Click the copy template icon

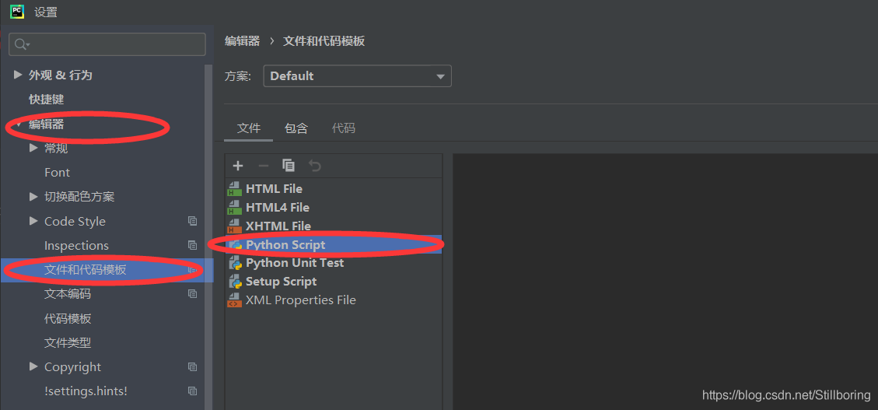tap(289, 166)
